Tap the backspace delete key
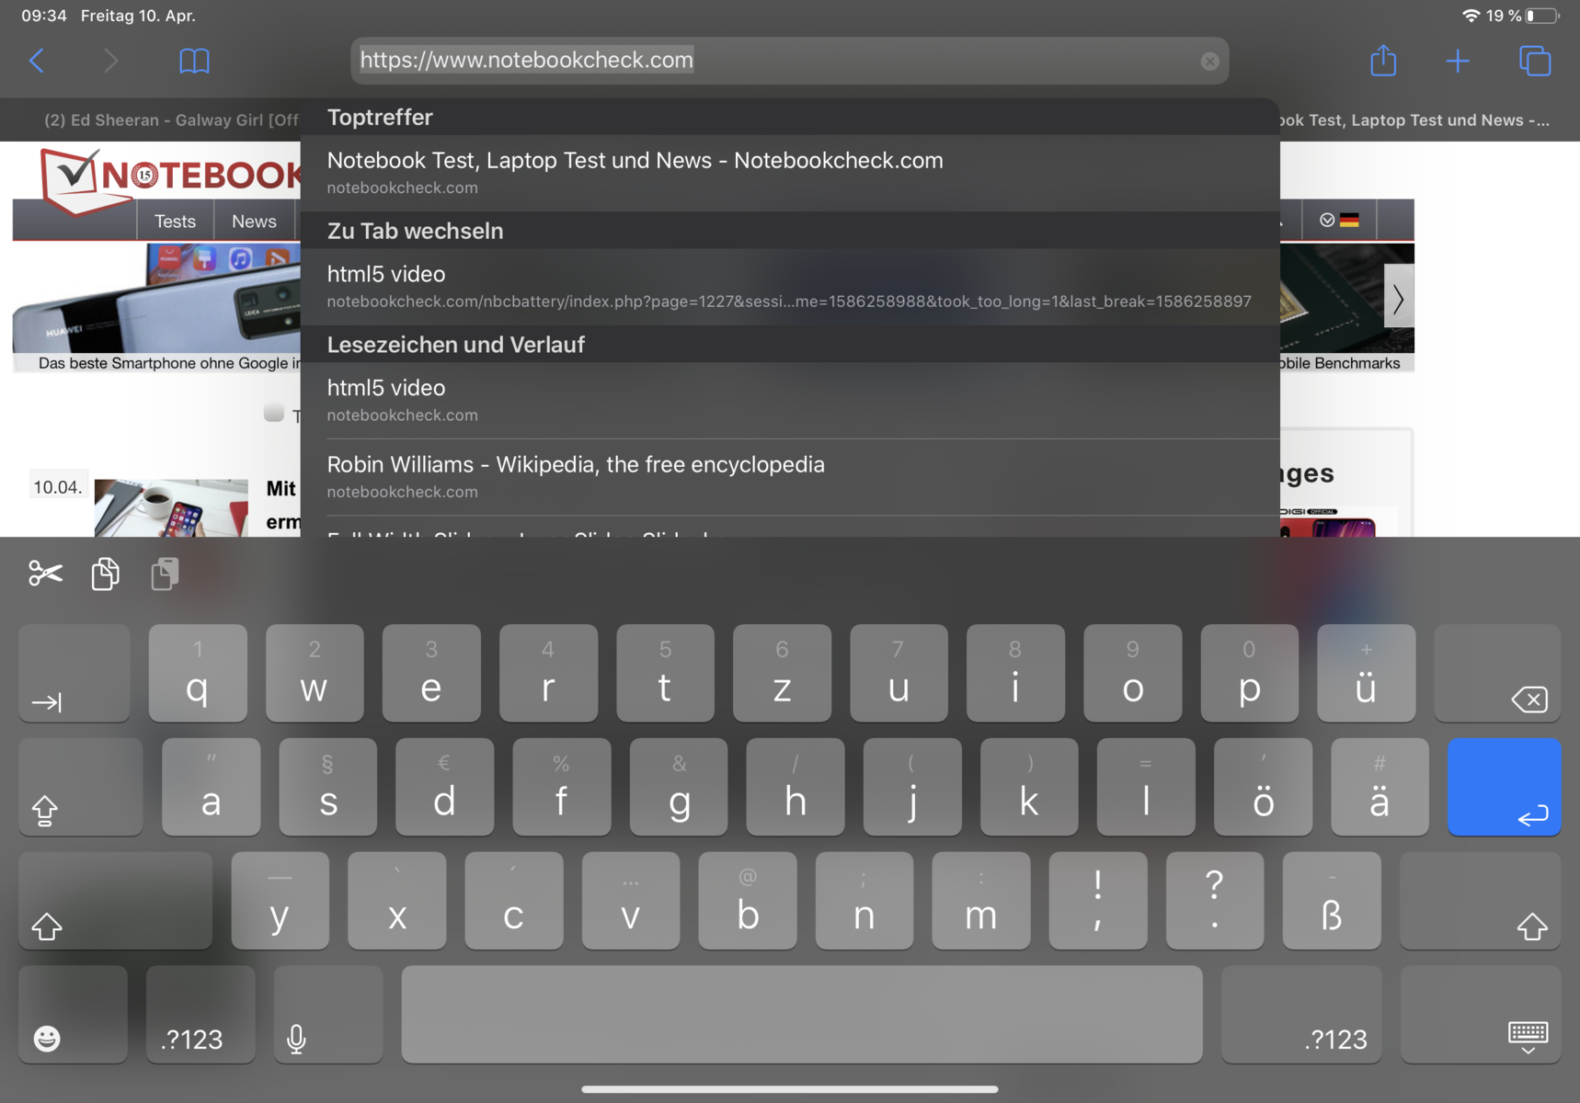Screen dimensions: 1580x1103 point(1497,673)
